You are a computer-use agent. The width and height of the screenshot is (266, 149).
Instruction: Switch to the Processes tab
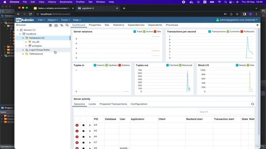[172, 25]
